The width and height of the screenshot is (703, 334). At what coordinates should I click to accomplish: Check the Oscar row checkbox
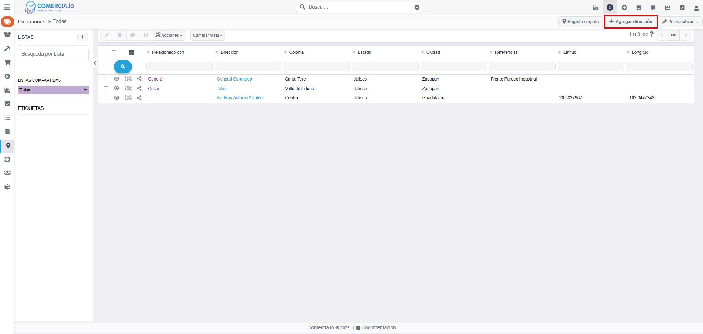coord(106,88)
